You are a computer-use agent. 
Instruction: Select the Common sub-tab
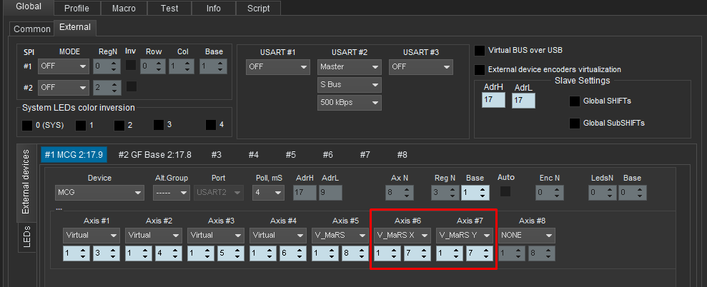(x=32, y=29)
